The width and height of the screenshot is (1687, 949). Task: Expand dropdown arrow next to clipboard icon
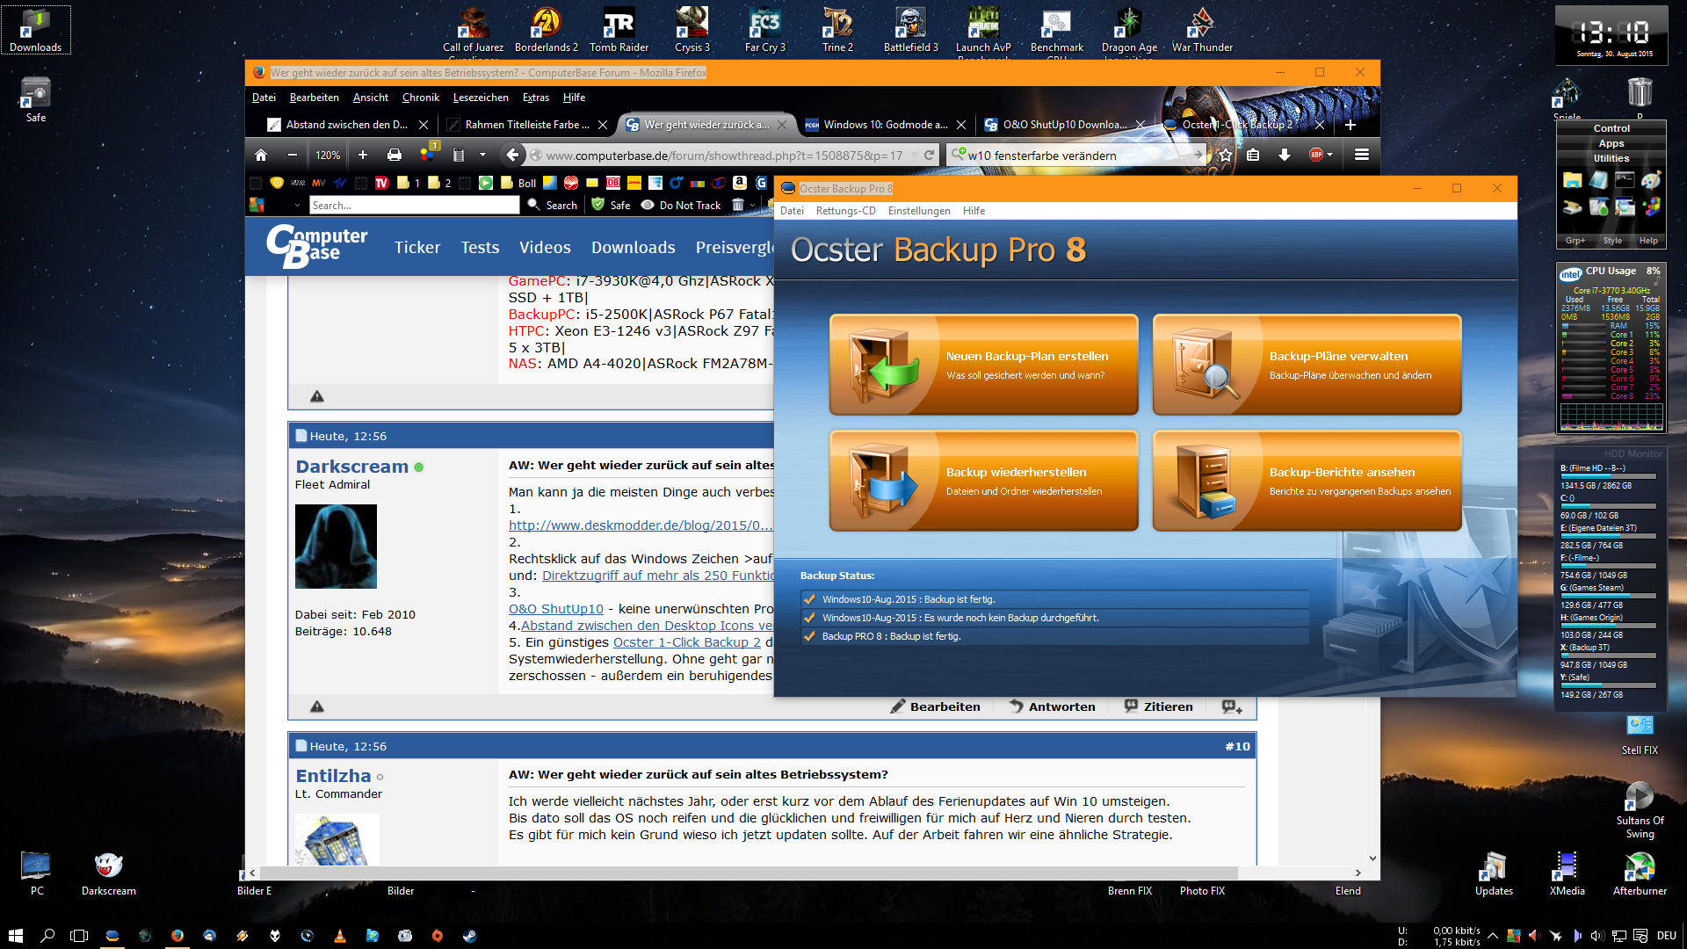[482, 155]
